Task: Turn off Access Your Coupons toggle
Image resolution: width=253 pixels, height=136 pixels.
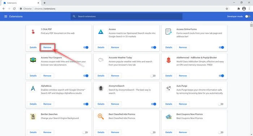Action: (x=86, y=76)
